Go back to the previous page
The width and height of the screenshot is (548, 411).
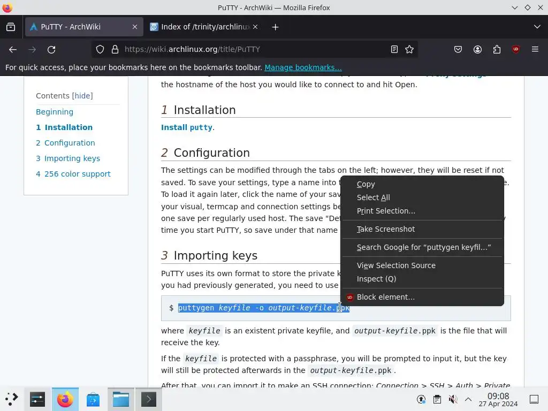[13, 50]
